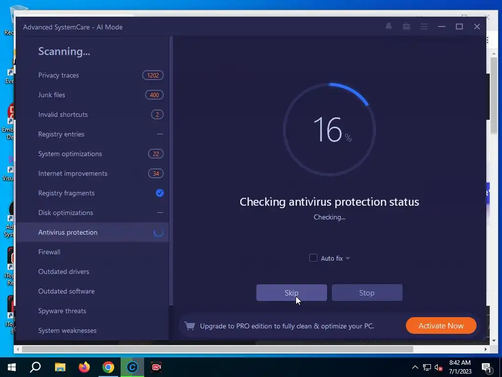Click the Antivirus protection loading spinner
This screenshot has width=502, height=377.
pos(158,232)
